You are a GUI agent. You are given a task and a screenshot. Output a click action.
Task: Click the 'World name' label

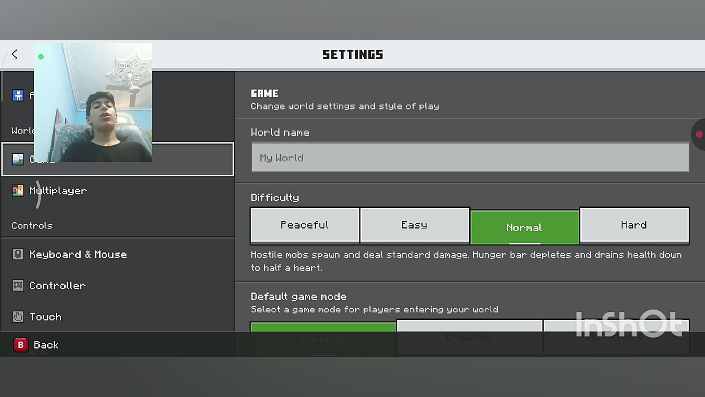[x=280, y=132]
